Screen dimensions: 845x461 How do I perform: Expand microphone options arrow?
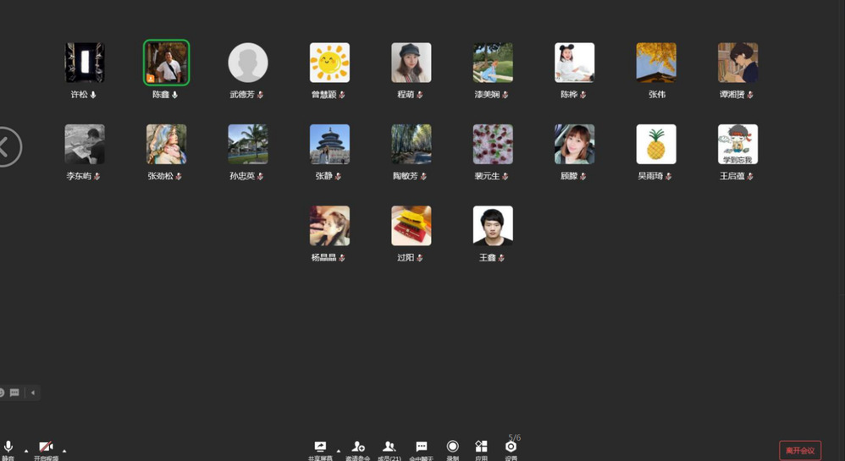pyautogui.click(x=26, y=450)
